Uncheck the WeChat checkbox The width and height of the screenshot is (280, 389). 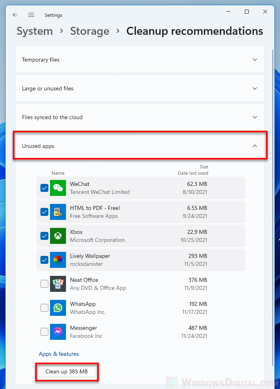pos(44,188)
